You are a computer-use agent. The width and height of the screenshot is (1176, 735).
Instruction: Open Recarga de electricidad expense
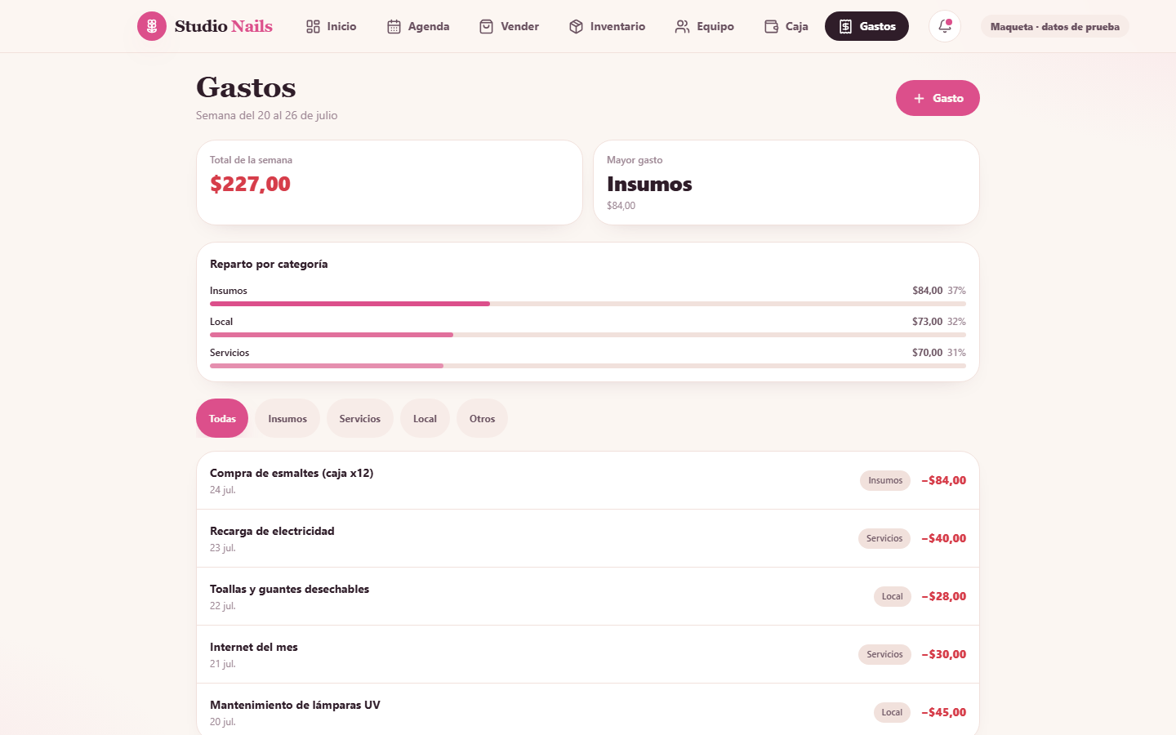588,538
